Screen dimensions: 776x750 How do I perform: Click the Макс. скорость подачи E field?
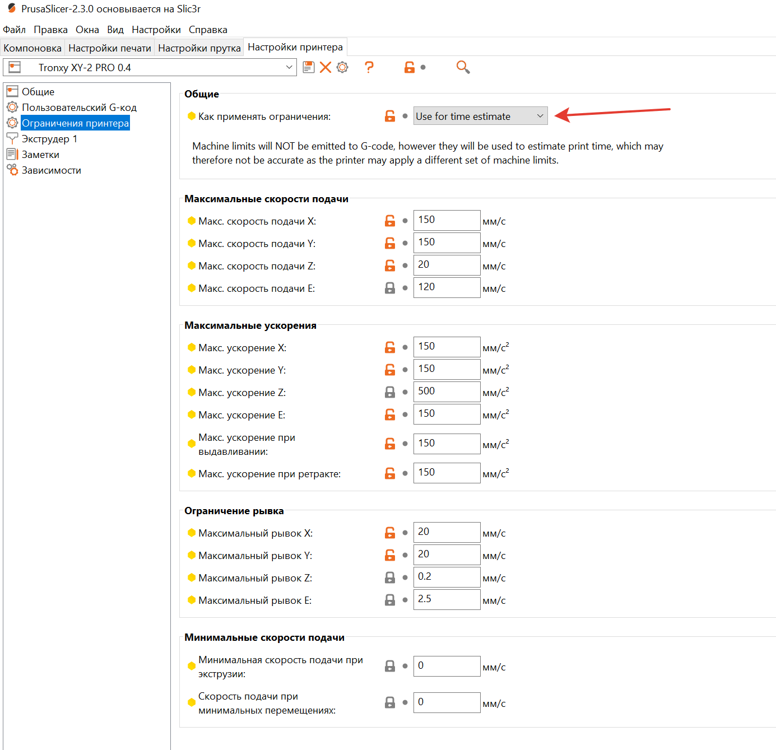[x=447, y=287]
